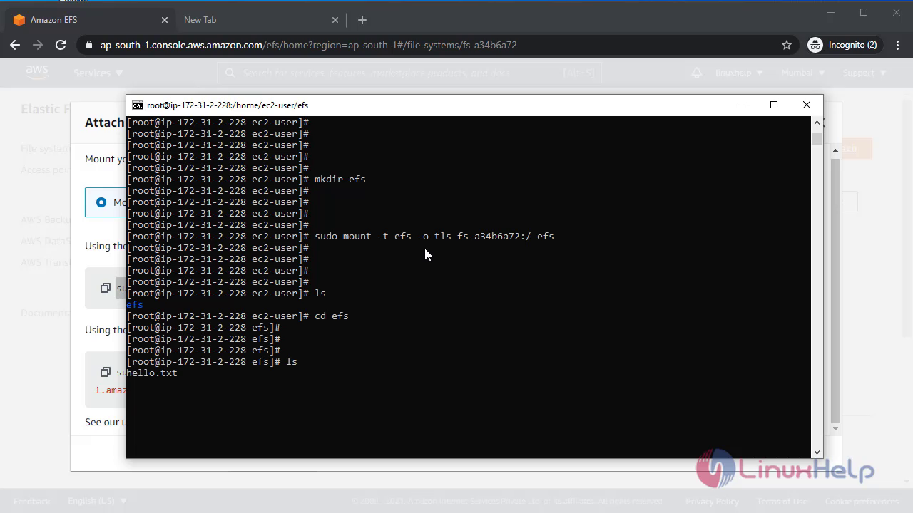Bookmark this page with the star icon
Image resolution: width=913 pixels, height=513 pixels.
[787, 45]
